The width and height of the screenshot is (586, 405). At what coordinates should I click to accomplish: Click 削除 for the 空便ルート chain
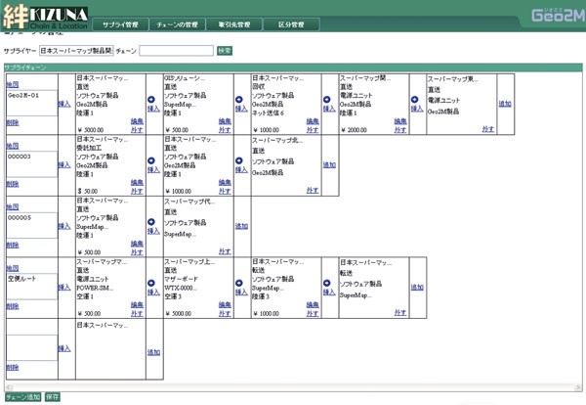click(13, 306)
